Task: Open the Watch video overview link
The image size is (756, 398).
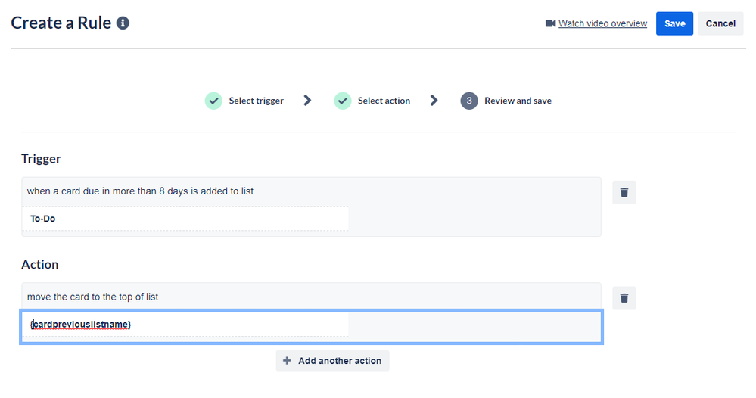Action: coord(602,23)
